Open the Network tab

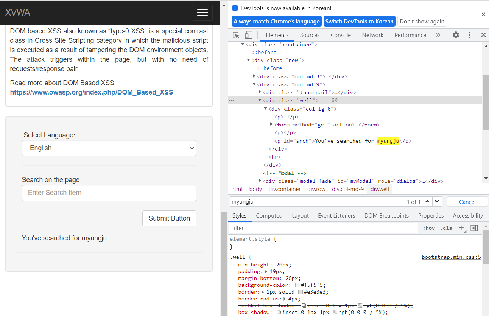click(373, 35)
